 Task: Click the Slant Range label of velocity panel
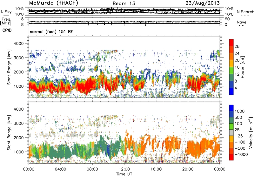point(9,133)
